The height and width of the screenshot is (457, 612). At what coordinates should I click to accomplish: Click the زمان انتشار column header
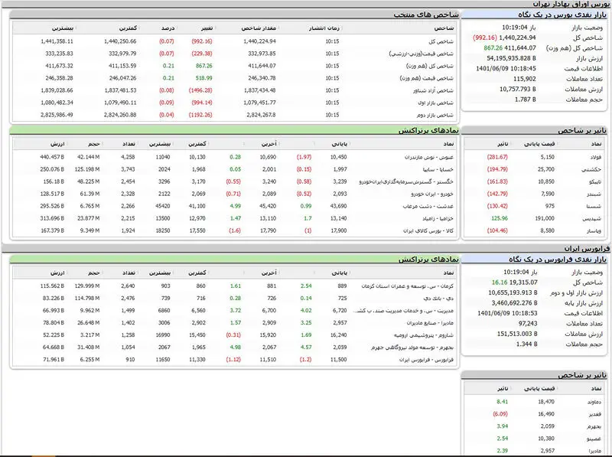pyautogui.click(x=324, y=28)
